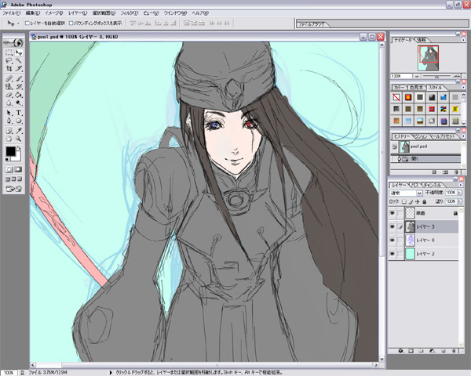Viewport: 471px width, 376px height.
Task: Swap foreground and background colors
Action: click(x=19, y=148)
